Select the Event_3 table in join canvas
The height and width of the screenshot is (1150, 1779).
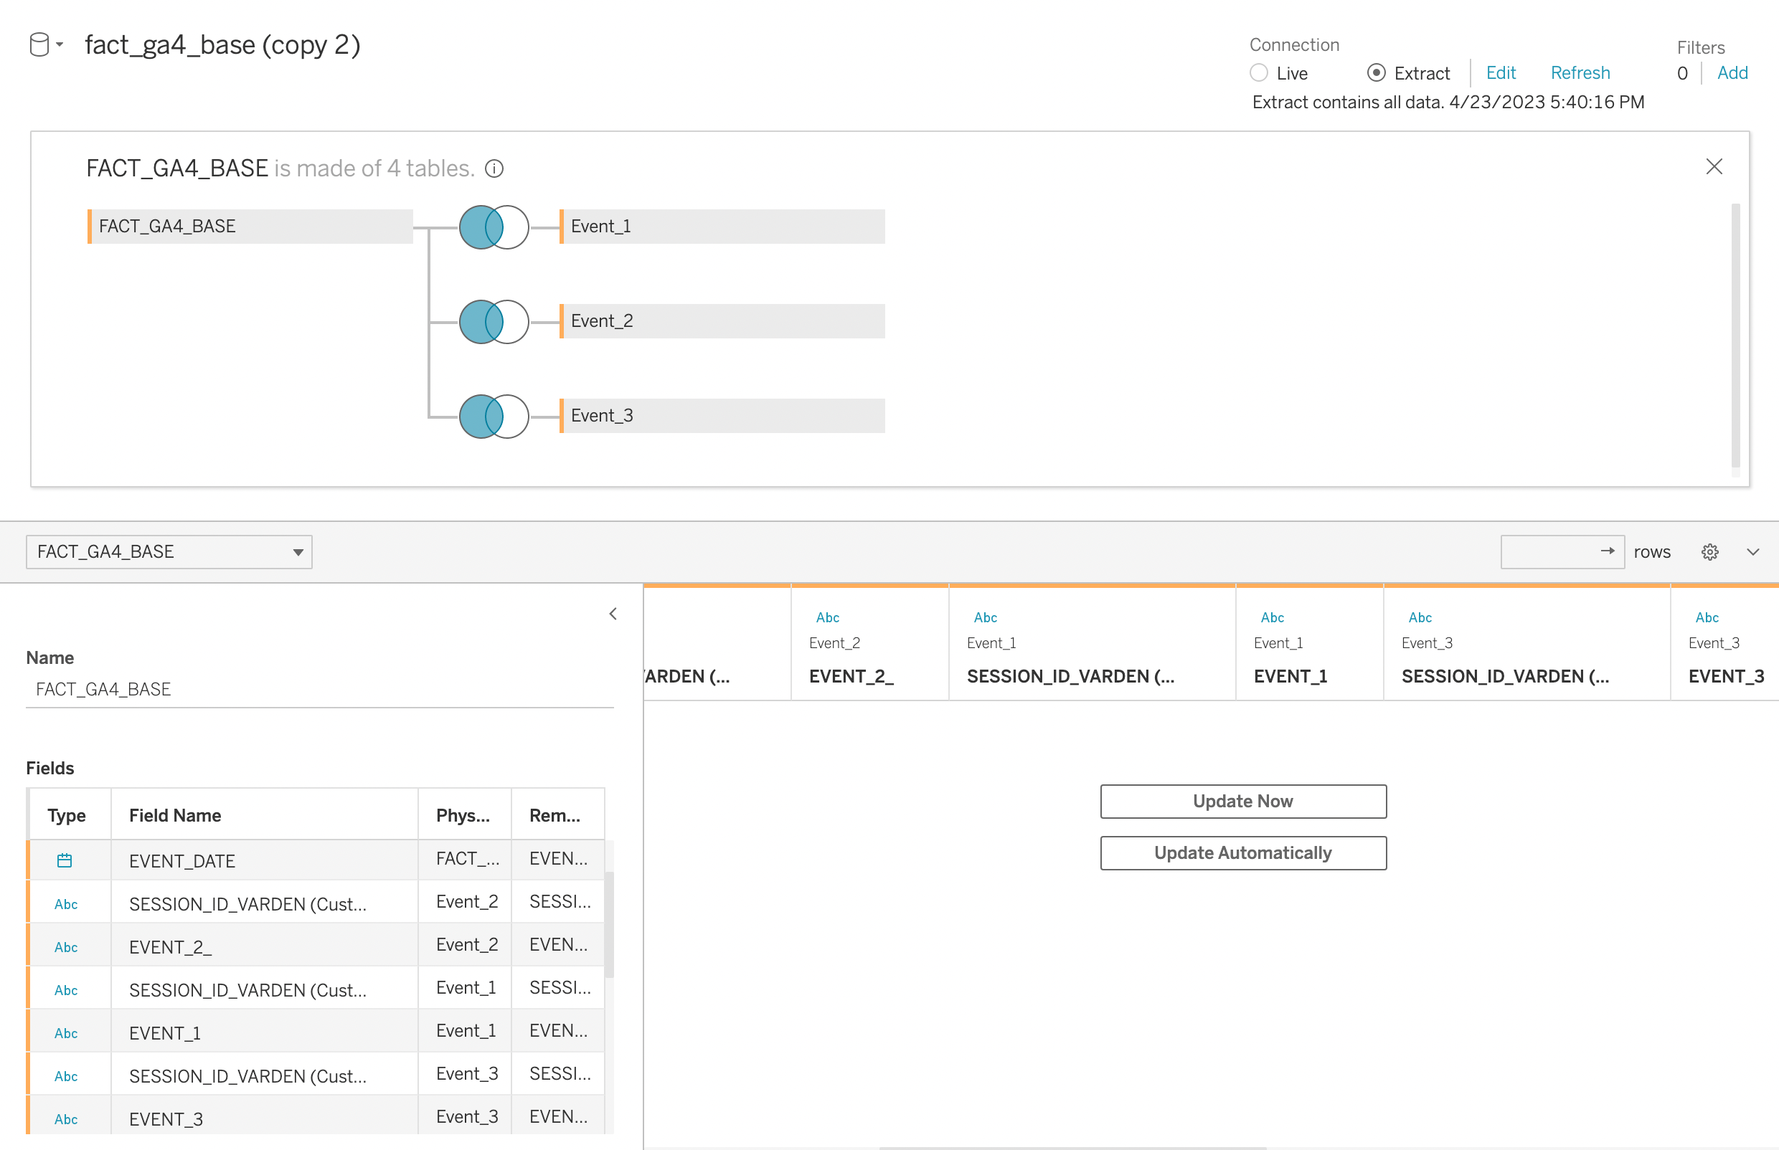(x=722, y=416)
